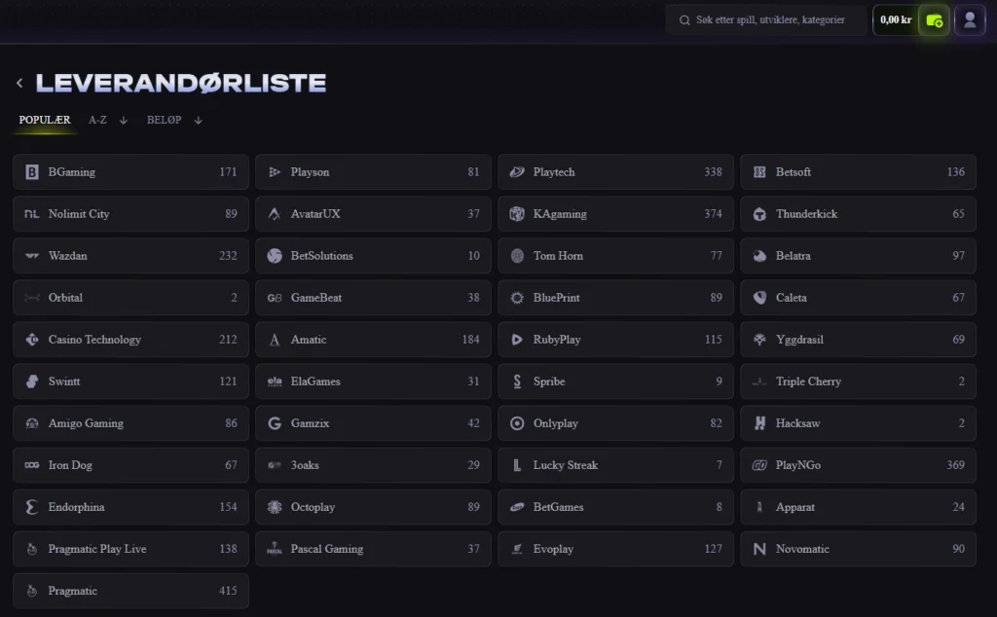Image resolution: width=997 pixels, height=617 pixels.
Task: Click the back arrow beside Leverandørliste
Action: [19, 83]
